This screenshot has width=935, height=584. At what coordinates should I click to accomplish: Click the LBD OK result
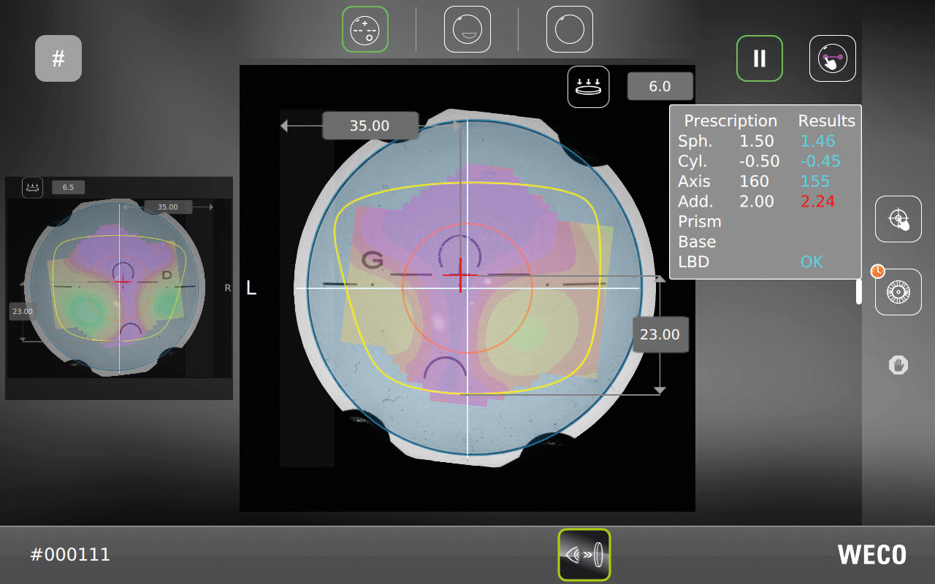pos(812,261)
